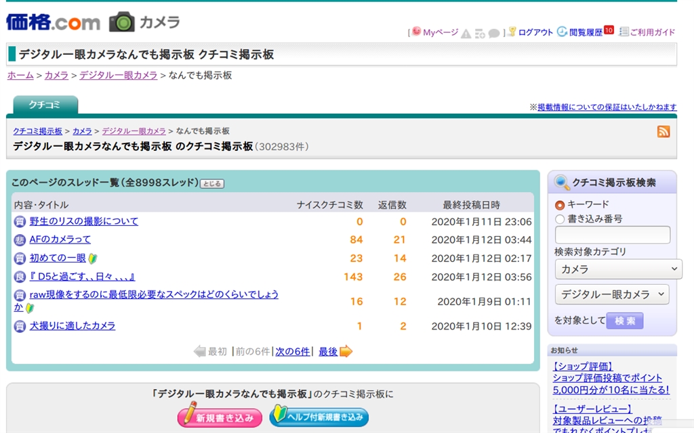The width and height of the screenshot is (694, 433).
Task: Click 次の6件 pagination link
Action: (x=293, y=352)
